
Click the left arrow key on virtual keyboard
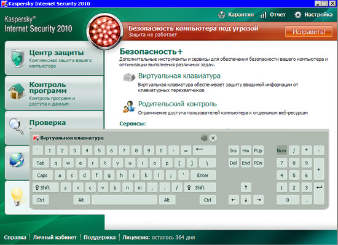234,200
